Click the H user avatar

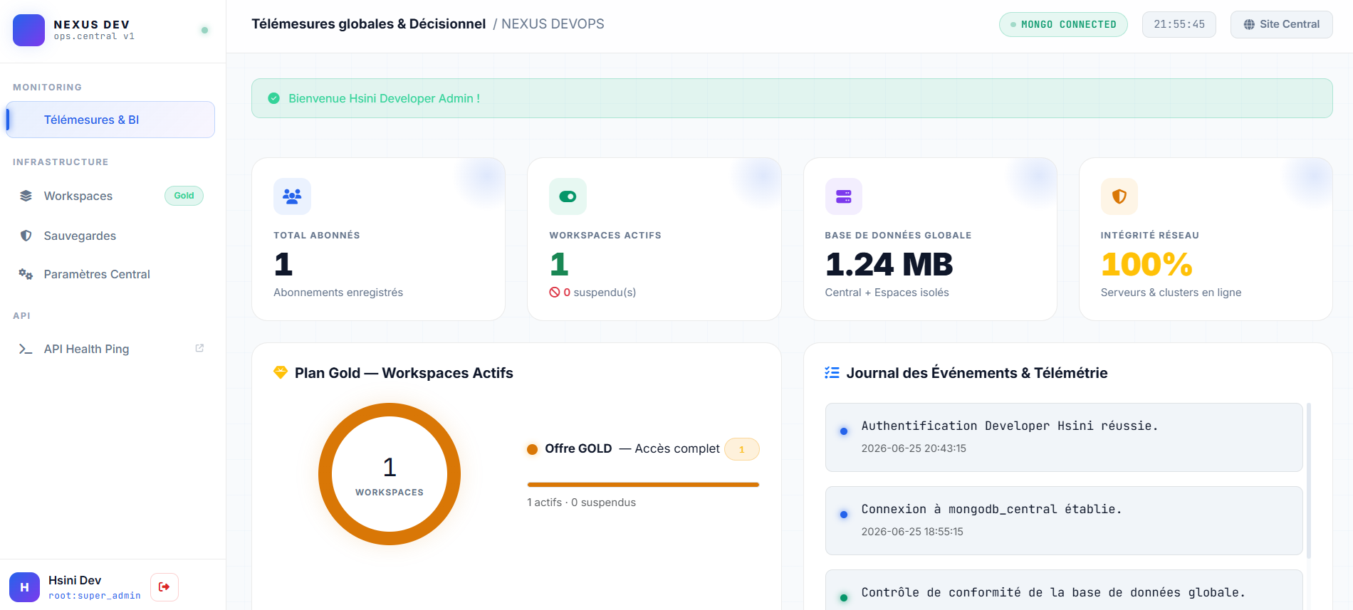(x=24, y=587)
